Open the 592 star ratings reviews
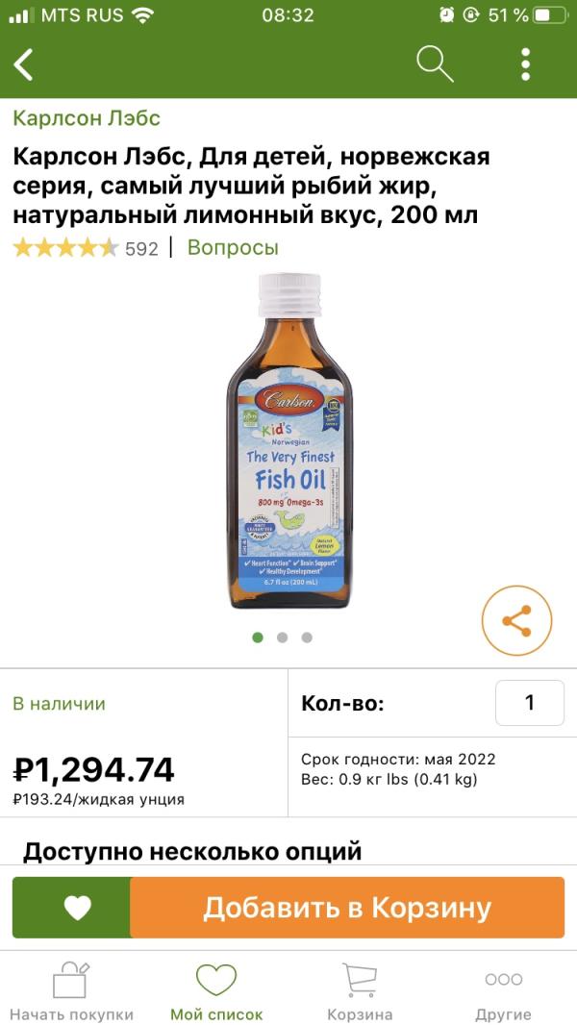This screenshot has width=577, height=1025. (85, 248)
